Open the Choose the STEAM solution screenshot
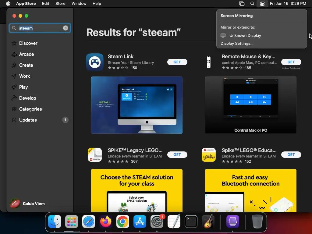The width and height of the screenshot is (312, 234). pyautogui.click(x=137, y=190)
